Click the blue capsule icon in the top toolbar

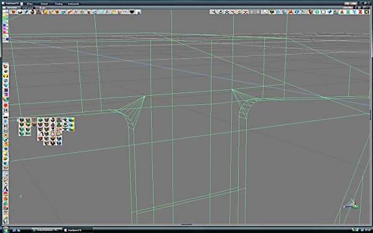click(x=26, y=12)
